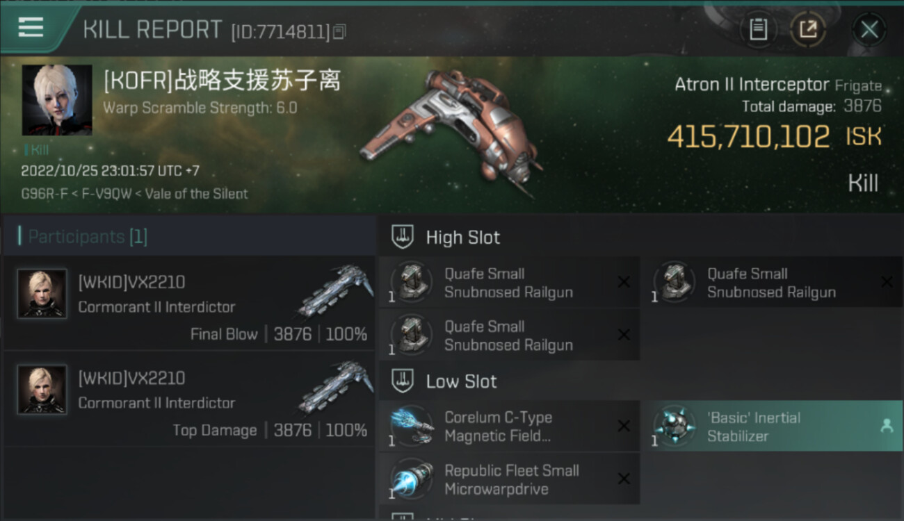Click the Republic Fleet Small Microwarpdrive icon
The height and width of the screenshot is (521, 904).
(412, 478)
